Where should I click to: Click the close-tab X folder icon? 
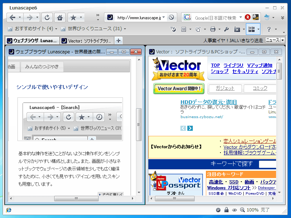point(237,29)
